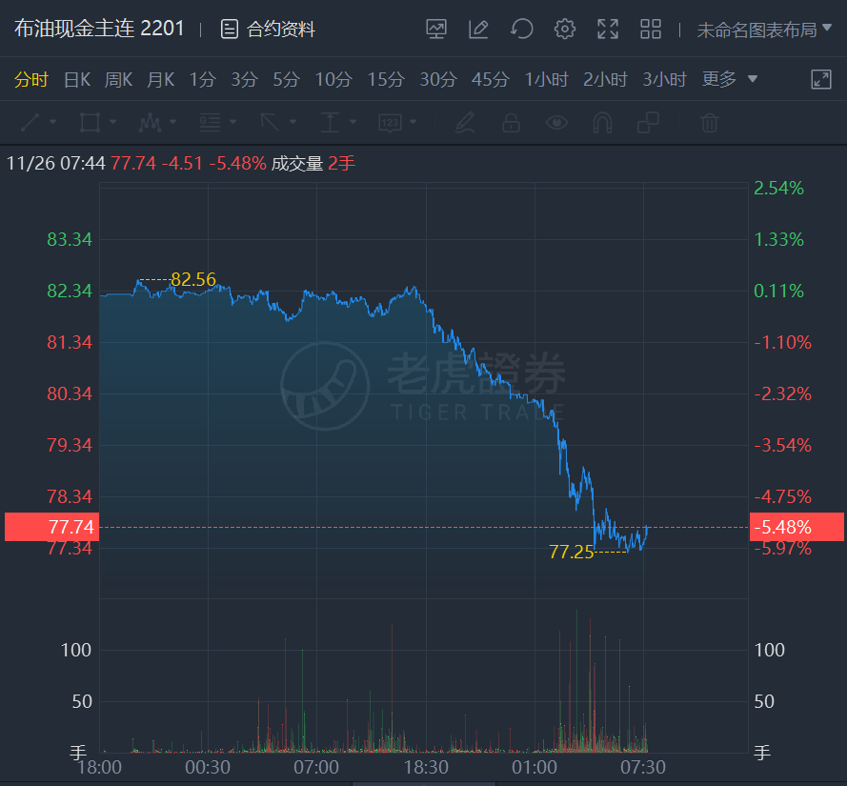Select the 15分 timeframe tab
This screenshot has width=847, height=786.
(x=386, y=79)
